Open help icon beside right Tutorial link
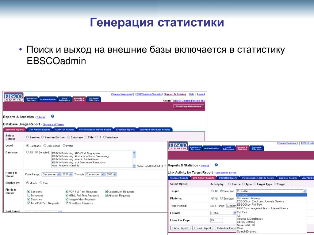The image size is (314, 235). click(216, 165)
